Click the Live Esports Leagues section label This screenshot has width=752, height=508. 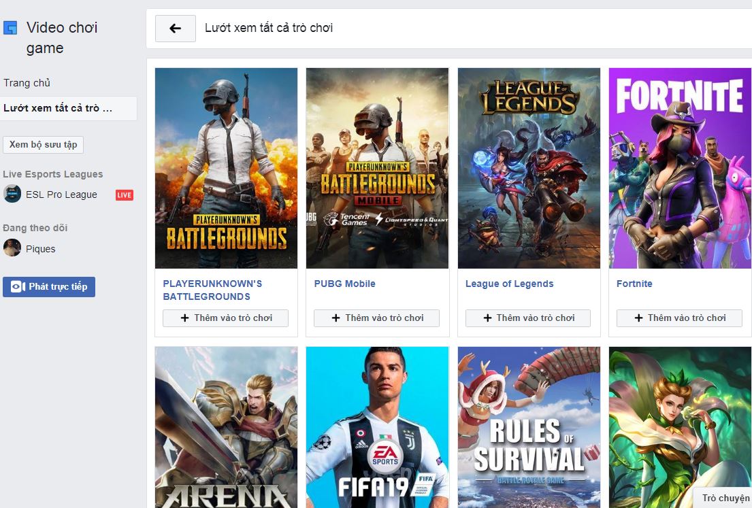[x=53, y=175]
